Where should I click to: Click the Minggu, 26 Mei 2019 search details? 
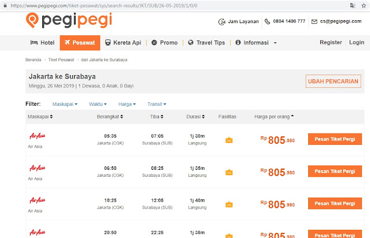pyautogui.click(x=81, y=86)
